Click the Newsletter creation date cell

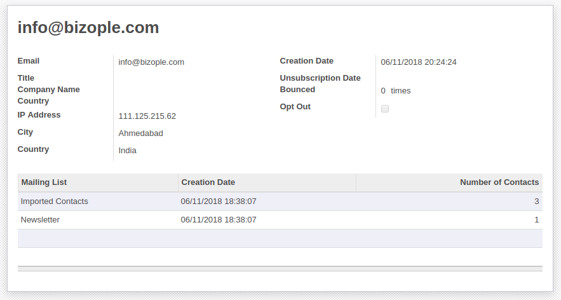[x=267, y=220]
